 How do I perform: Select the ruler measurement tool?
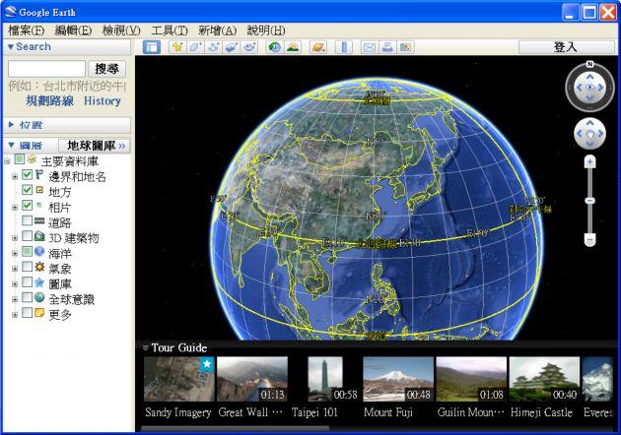pos(343,47)
